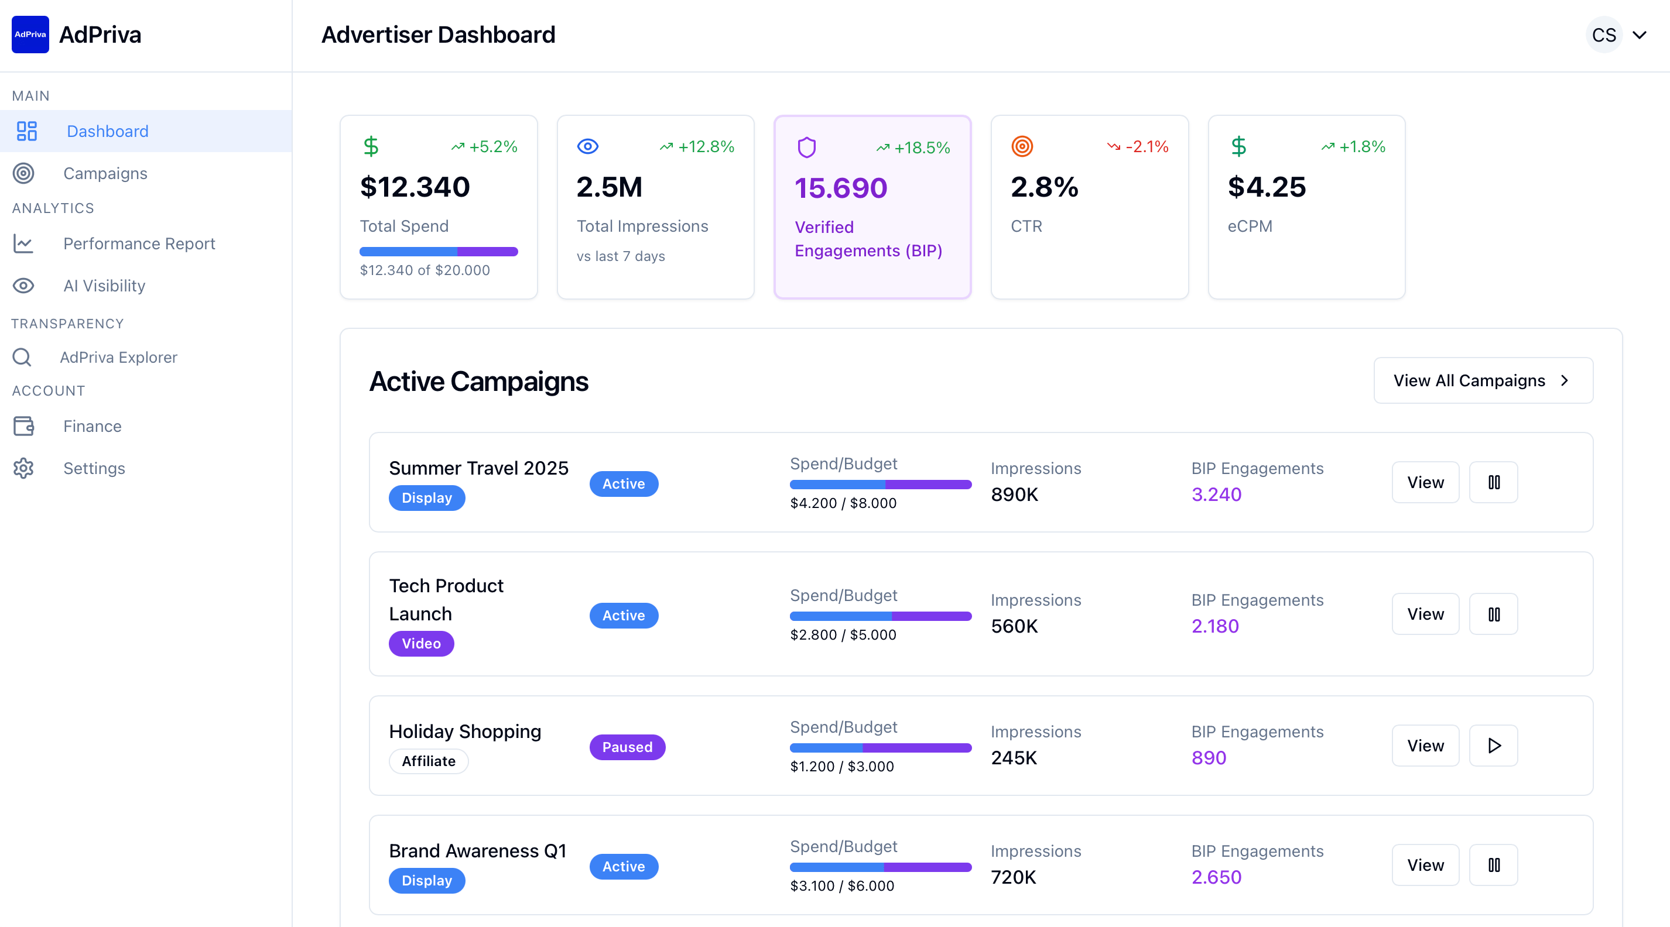The image size is (1670, 927).
Task: Pause the Tech Product Launch campaign
Action: tap(1493, 614)
